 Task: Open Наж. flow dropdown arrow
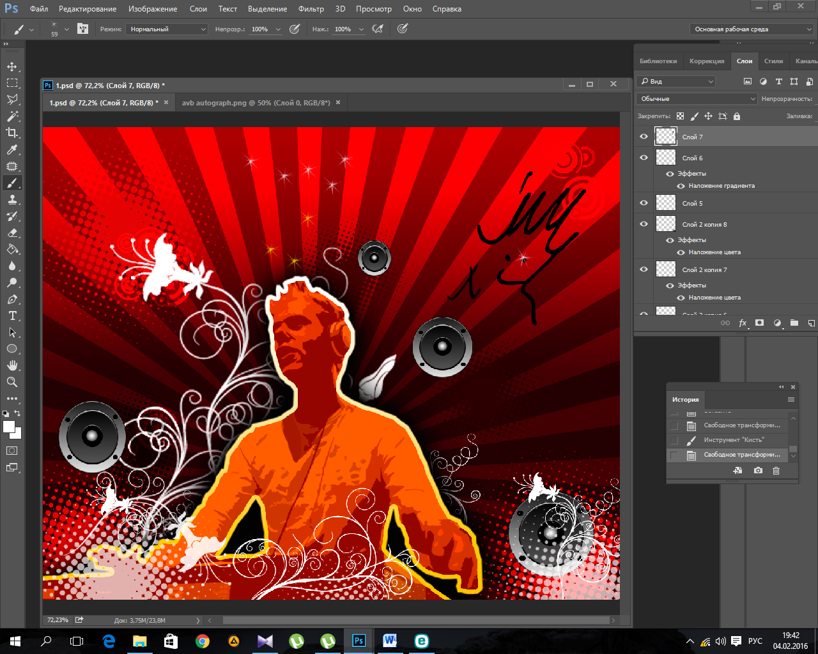coord(361,29)
